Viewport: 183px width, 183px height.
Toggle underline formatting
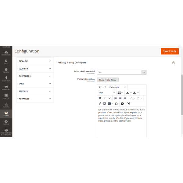click(109, 98)
